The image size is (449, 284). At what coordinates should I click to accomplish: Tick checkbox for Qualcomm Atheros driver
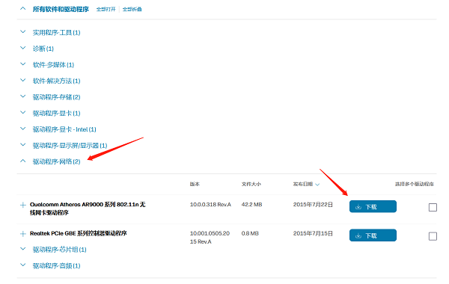tap(433, 207)
